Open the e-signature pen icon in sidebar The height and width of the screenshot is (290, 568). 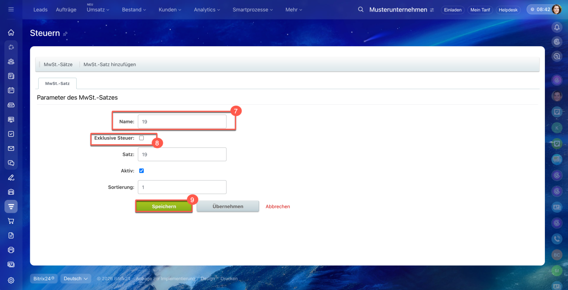pos(11,178)
